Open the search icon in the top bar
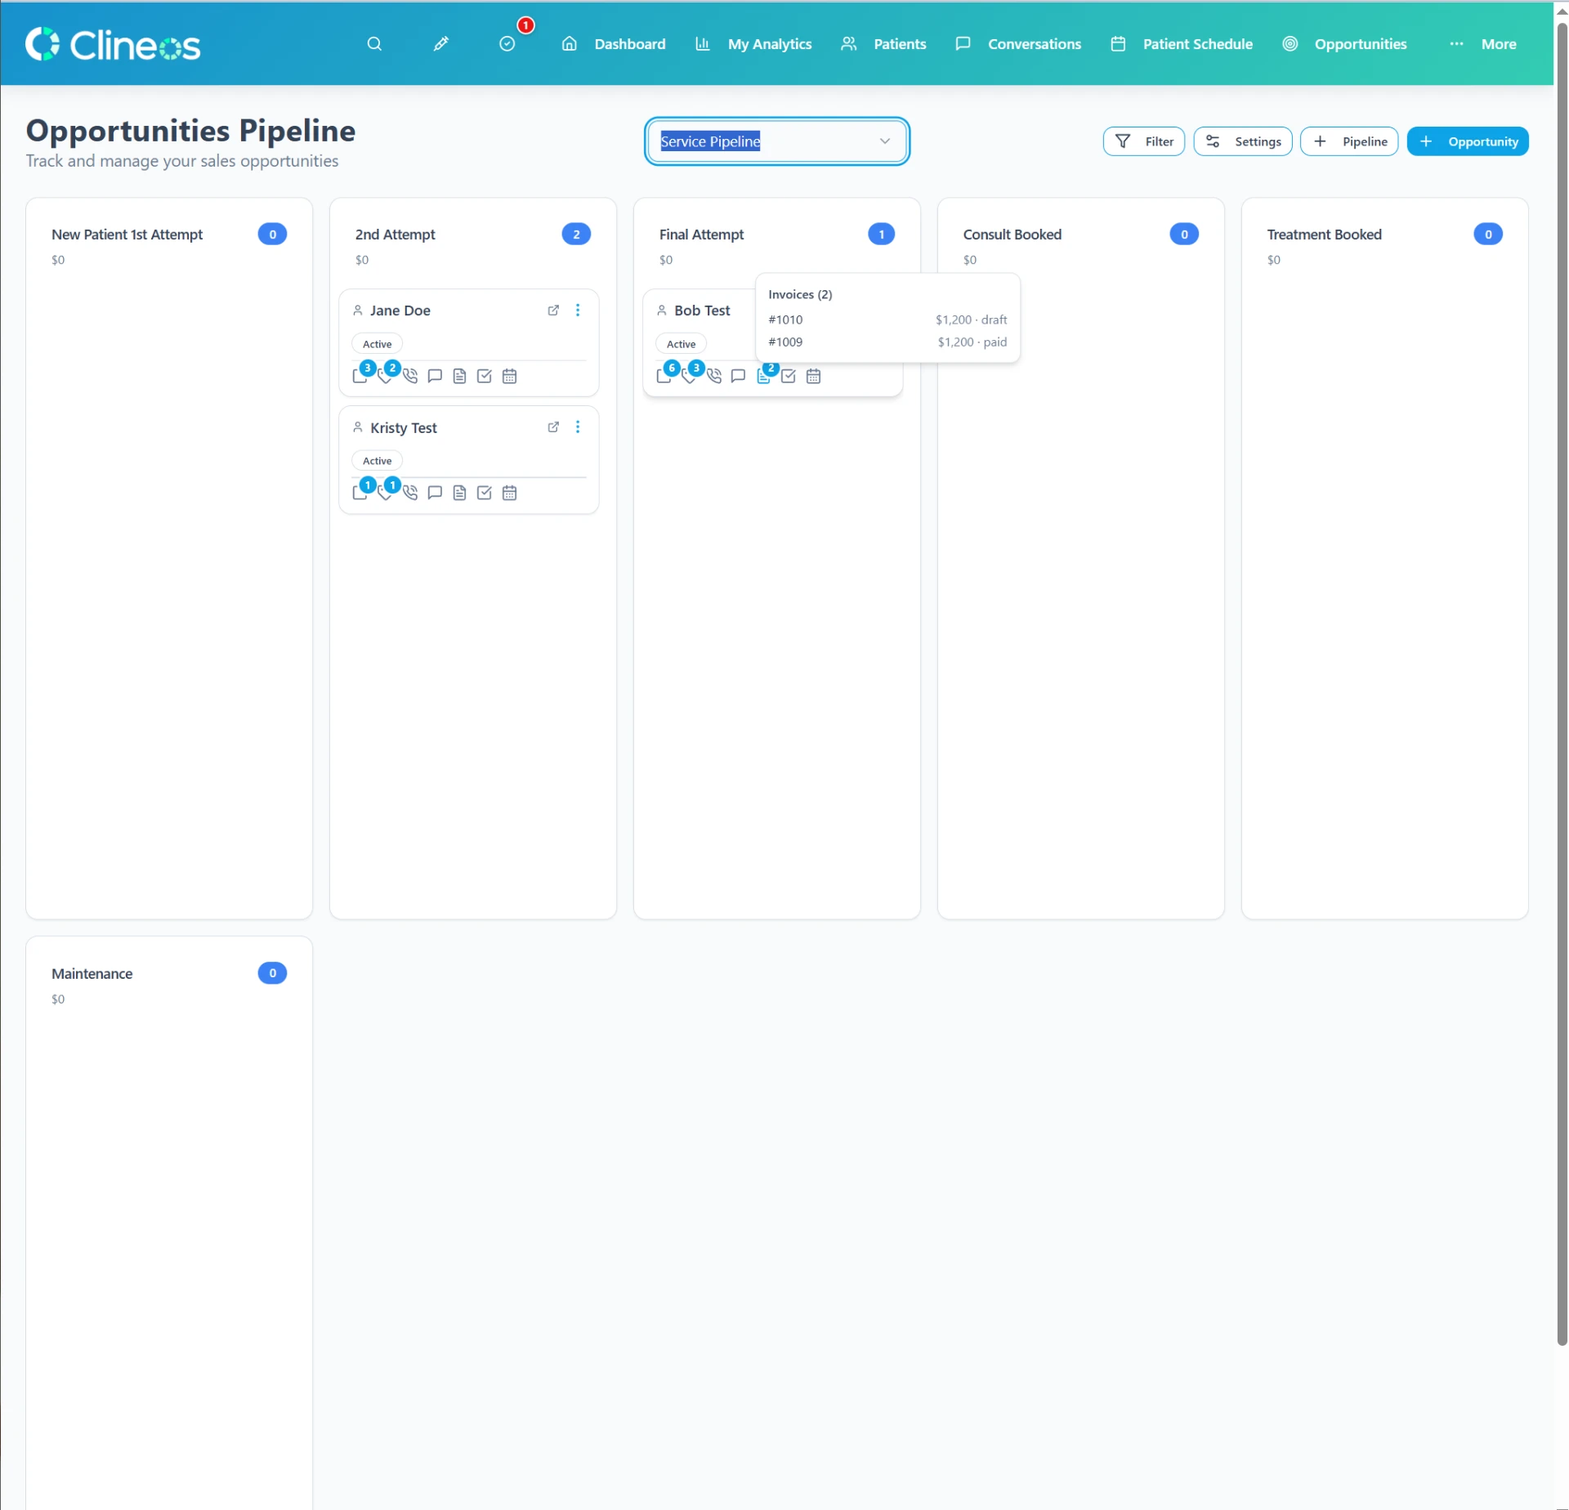 pos(374,44)
